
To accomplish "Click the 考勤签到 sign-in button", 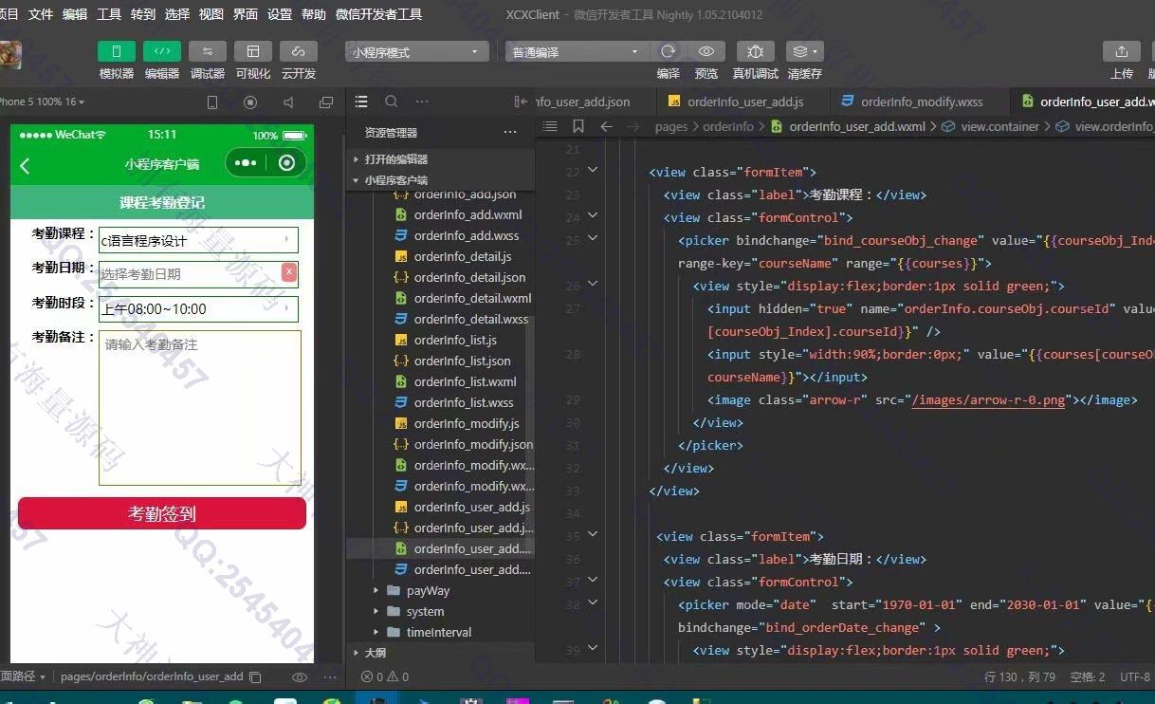I will [x=162, y=513].
